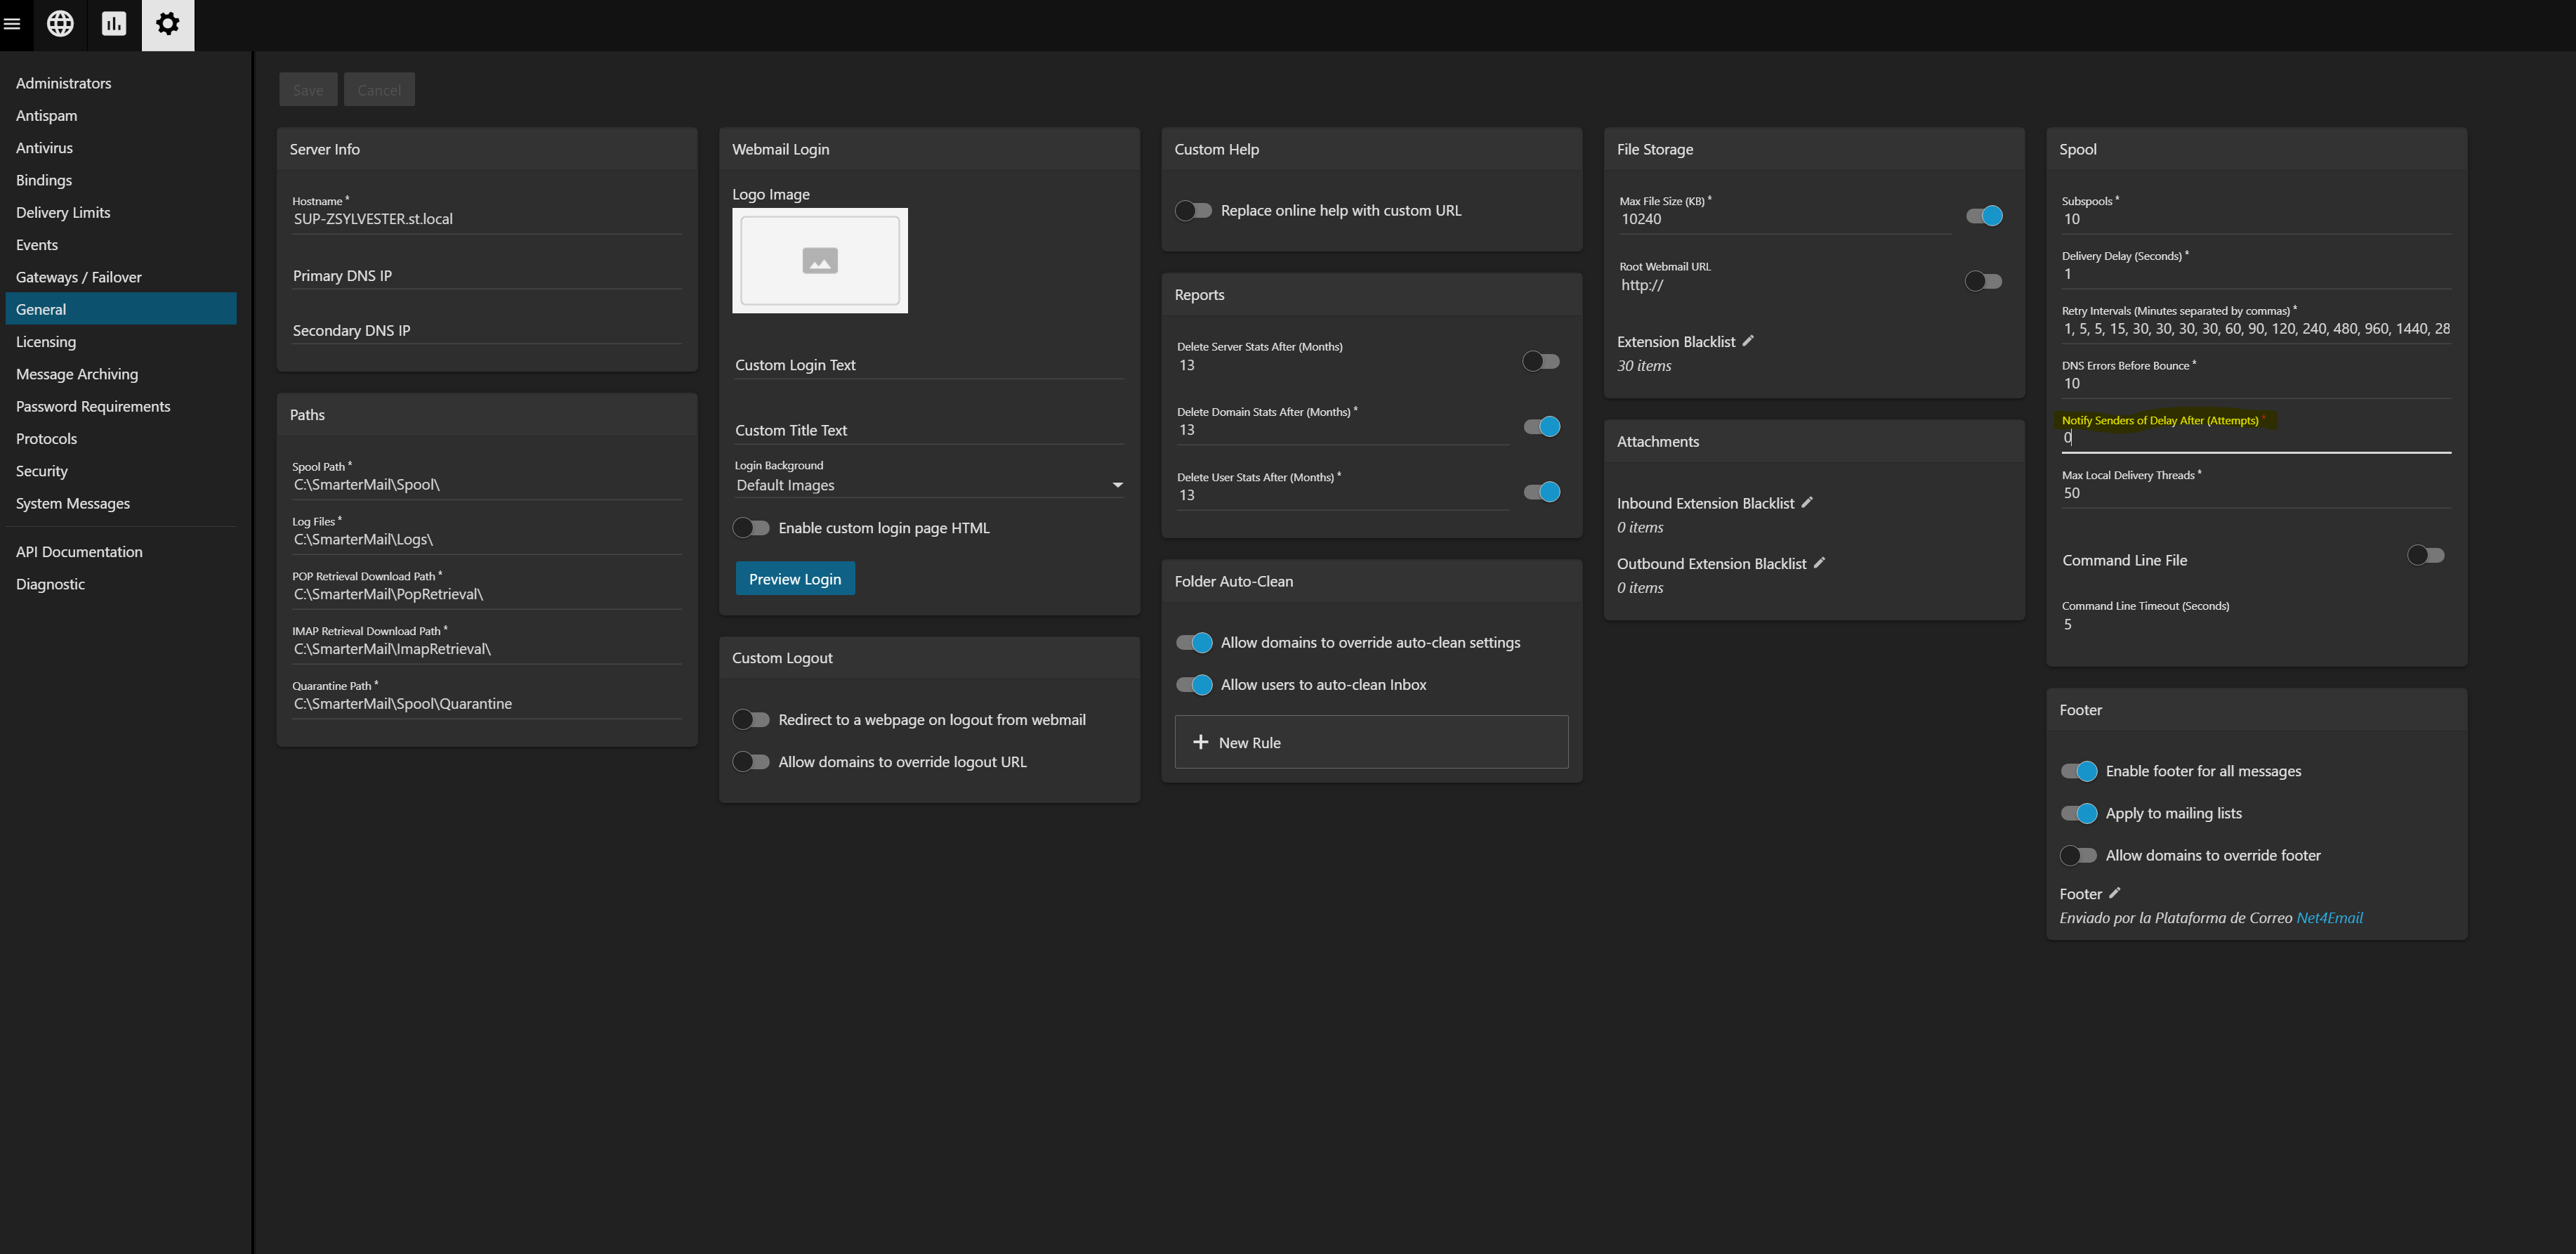Turn on Enable custom login page HTML
The height and width of the screenshot is (1254, 2576).
(751, 528)
